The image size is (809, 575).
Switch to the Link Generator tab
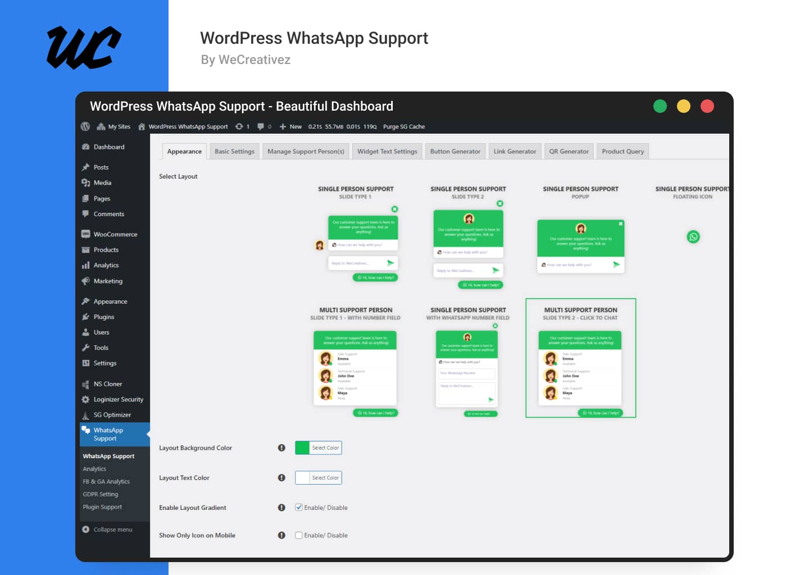(x=515, y=152)
